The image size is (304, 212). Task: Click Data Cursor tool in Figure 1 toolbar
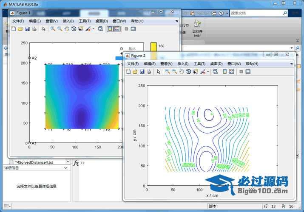(81, 29)
